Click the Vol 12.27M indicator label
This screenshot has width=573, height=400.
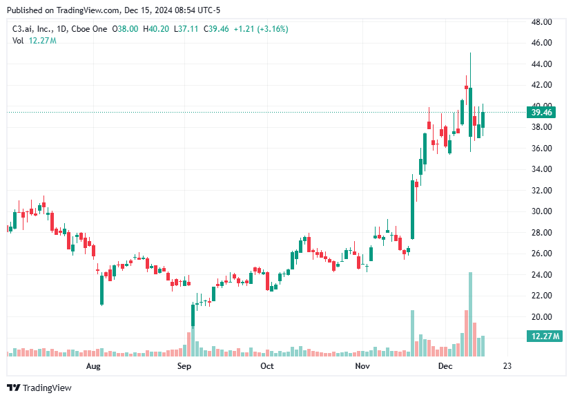(x=35, y=41)
